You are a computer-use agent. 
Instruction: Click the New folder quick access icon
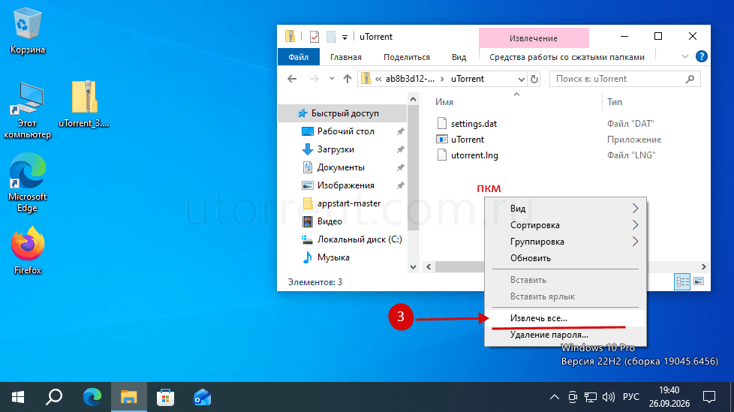[x=331, y=37]
